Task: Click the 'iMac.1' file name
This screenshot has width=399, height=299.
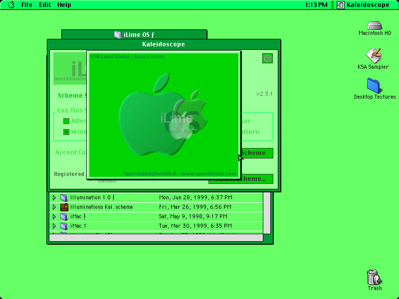Action: tap(78, 226)
